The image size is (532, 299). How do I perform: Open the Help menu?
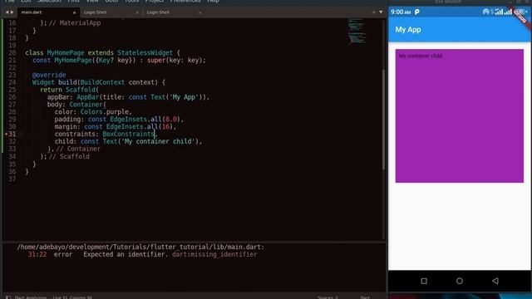click(213, 2)
